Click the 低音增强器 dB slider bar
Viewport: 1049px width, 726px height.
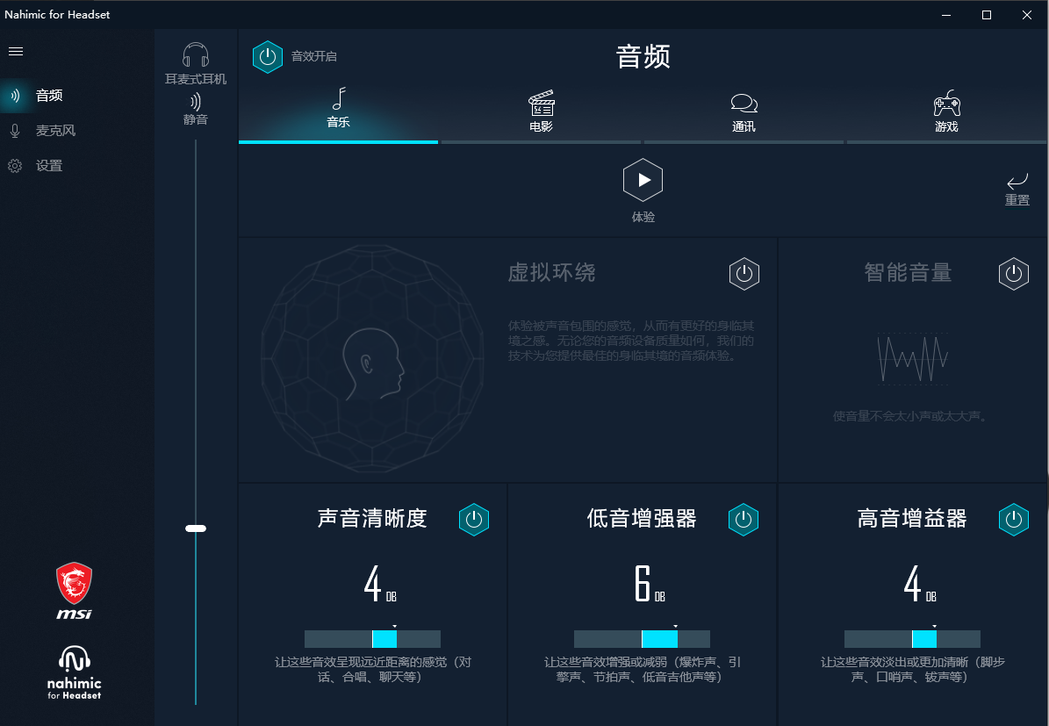pos(643,639)
